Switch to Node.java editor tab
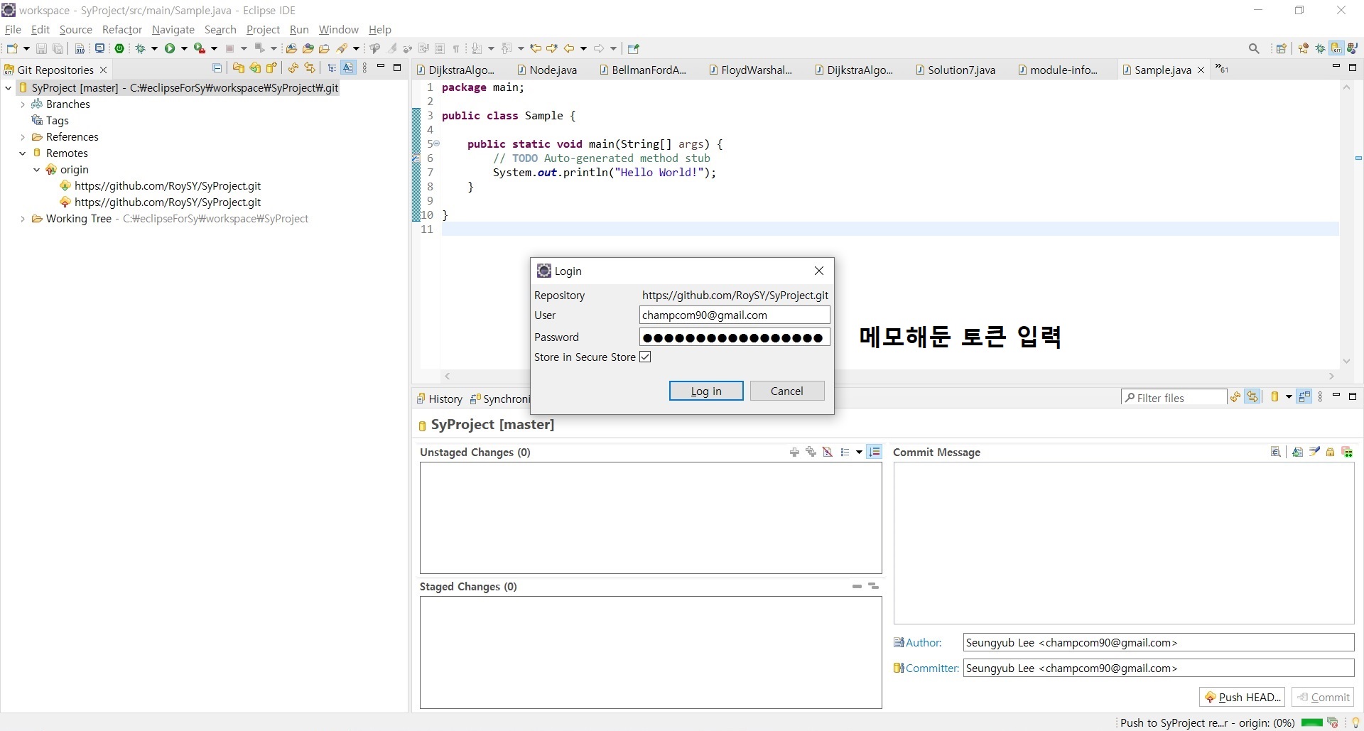Viewport: 1364px width, 731px height. tap(546, 70)
